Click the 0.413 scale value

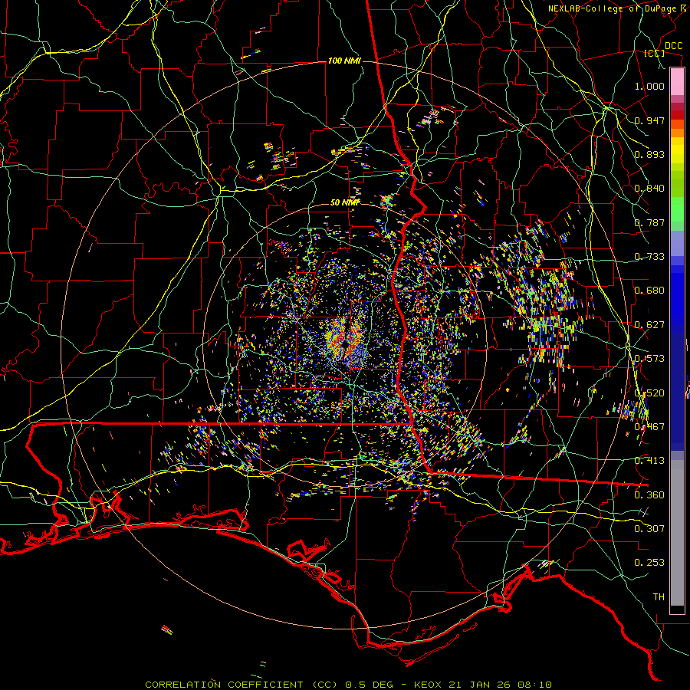pos(649,461)
